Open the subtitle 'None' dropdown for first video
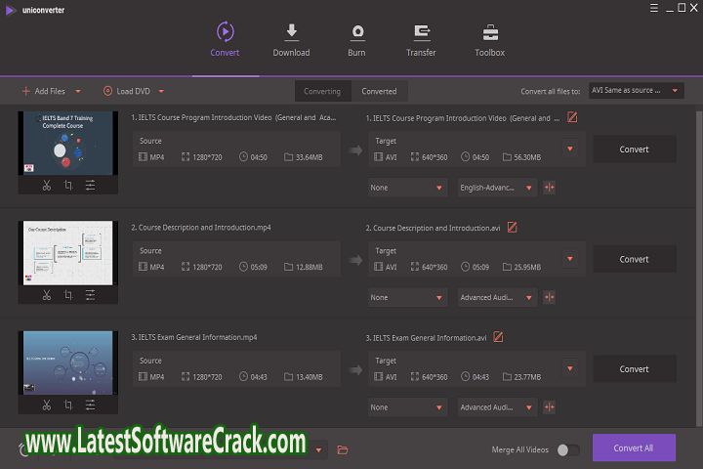 (407, 188)
